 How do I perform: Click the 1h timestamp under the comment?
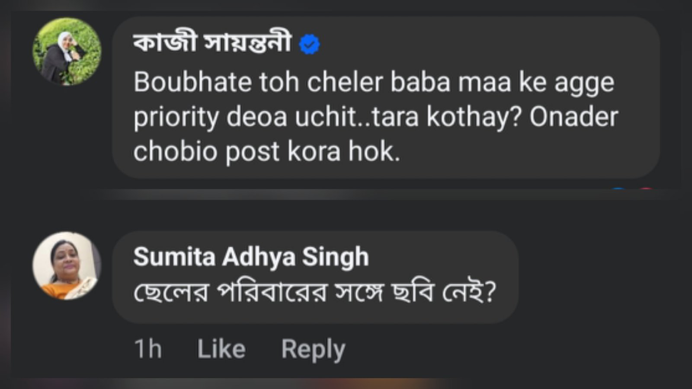point(148,349)
